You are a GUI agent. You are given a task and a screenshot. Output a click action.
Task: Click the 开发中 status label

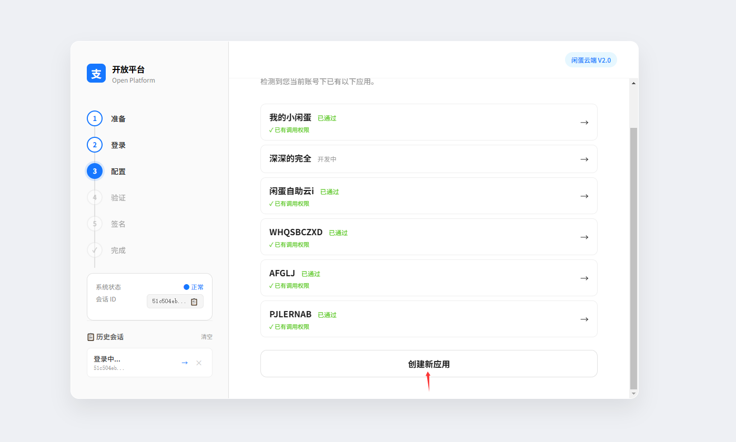pyautogui.click(x=327, y=159)
